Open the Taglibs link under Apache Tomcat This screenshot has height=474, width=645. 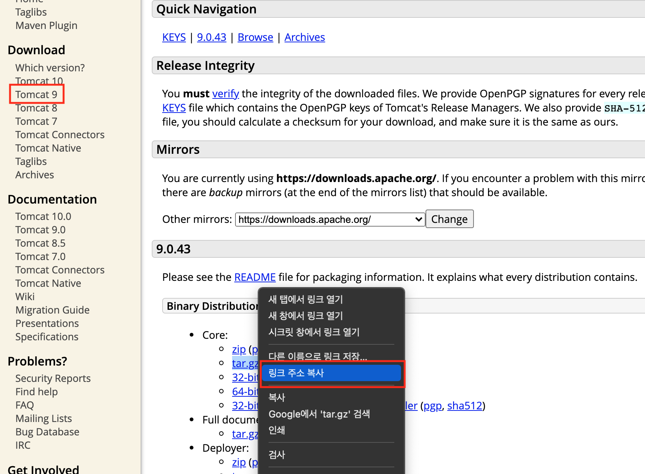click(31, 12)
